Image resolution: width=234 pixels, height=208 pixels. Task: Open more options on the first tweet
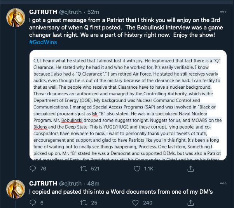pyautogui.click(x=223, y=12)
